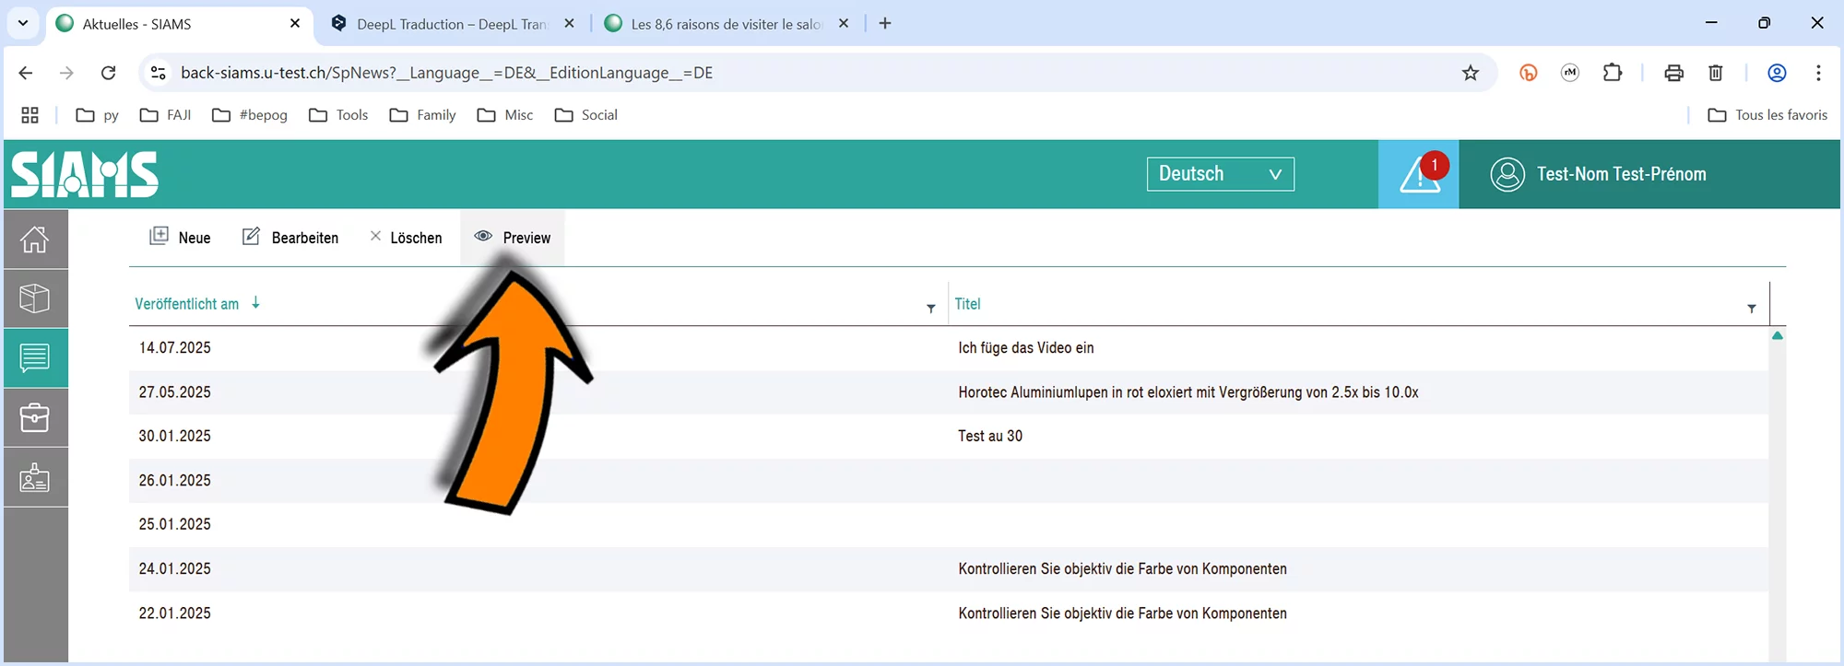Open filter for Titel column
1844x666 pixels.
point(1751,309)
